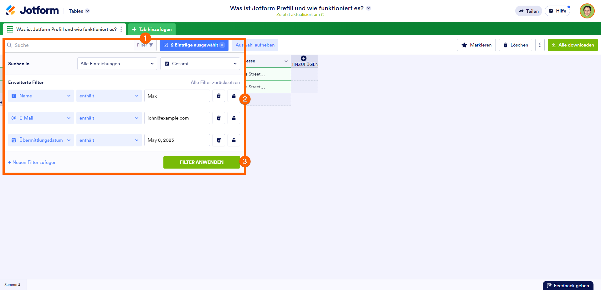Viewport: 601px width, 290px height.
Task: Open the enthält condition for Übermittlungsdatum
Action: tap(109, 140)
